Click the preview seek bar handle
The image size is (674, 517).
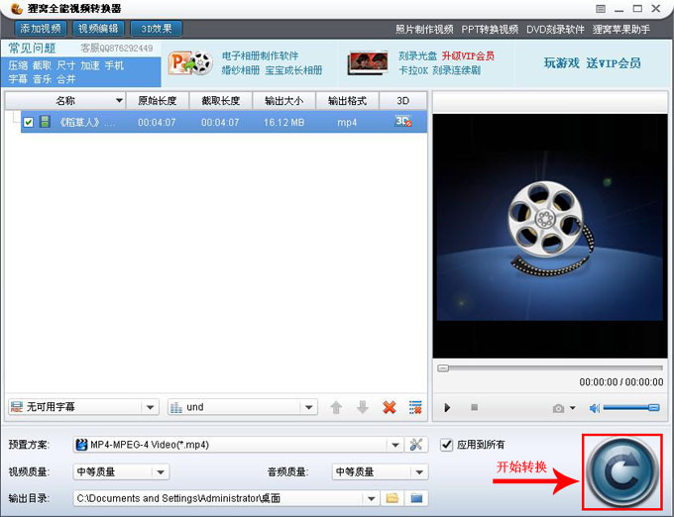(x=443, y=368)
